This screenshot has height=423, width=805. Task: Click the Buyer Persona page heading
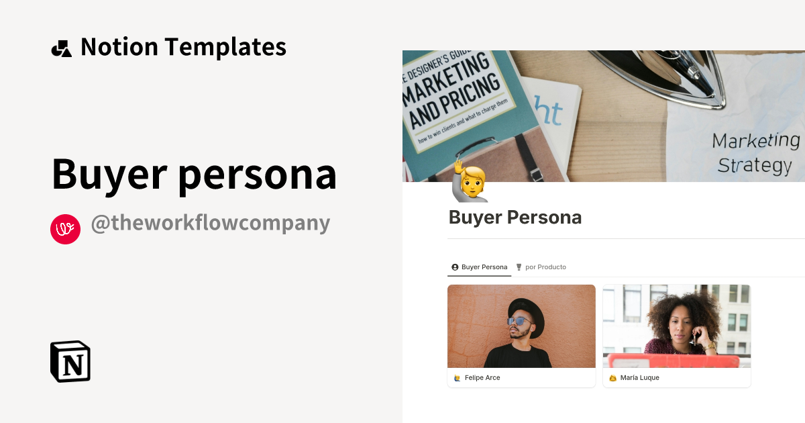(515, 217)
